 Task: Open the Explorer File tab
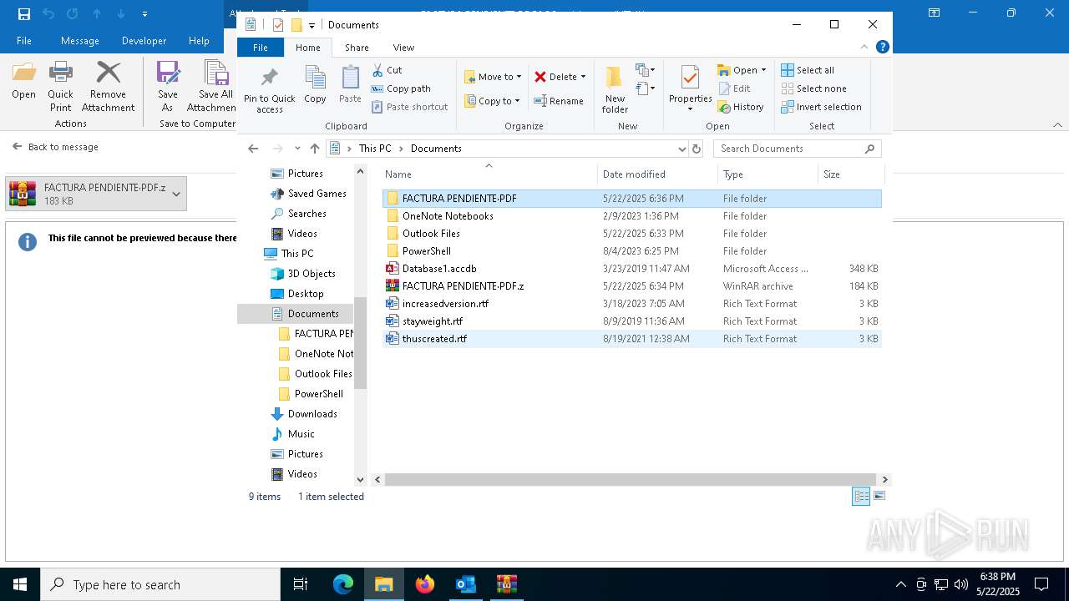coord(261,48)
